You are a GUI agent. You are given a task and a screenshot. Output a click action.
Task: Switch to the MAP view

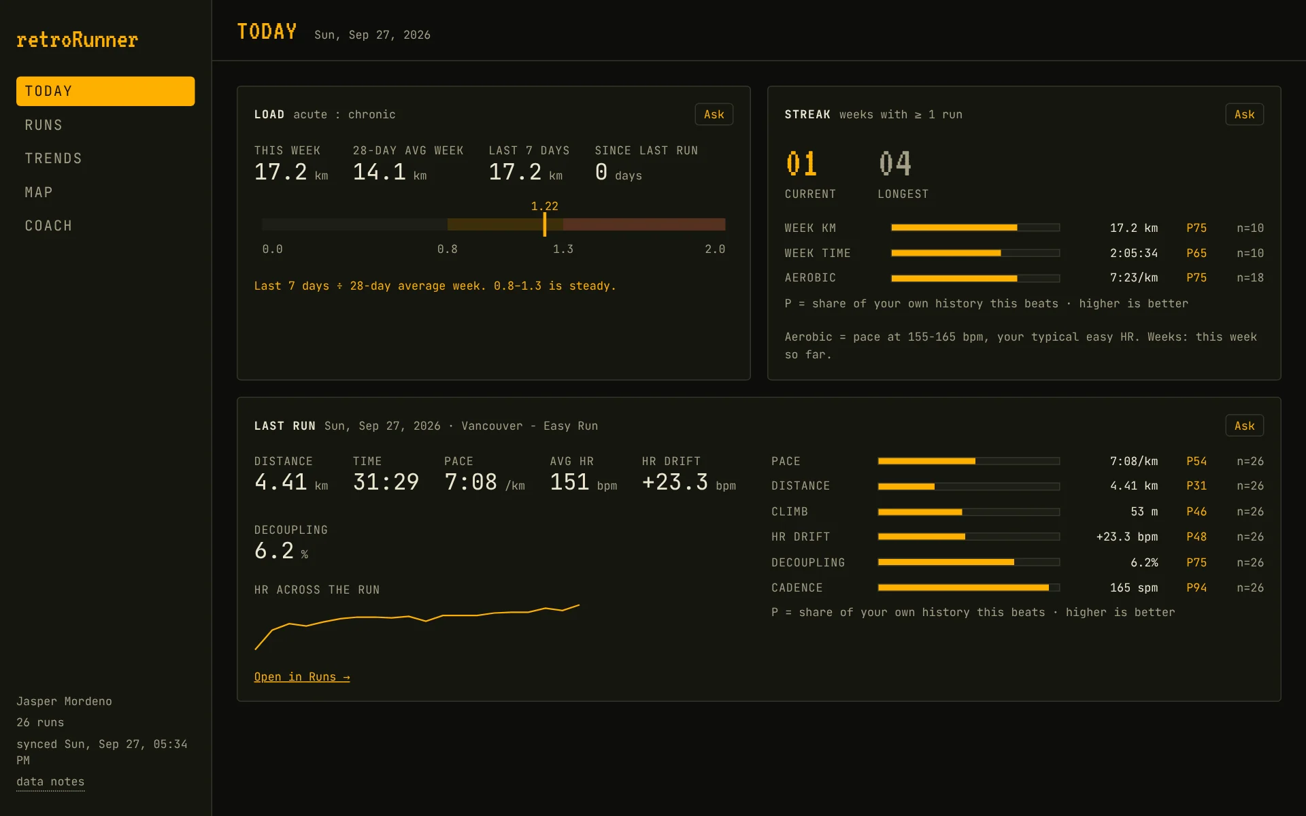(105, 192)
